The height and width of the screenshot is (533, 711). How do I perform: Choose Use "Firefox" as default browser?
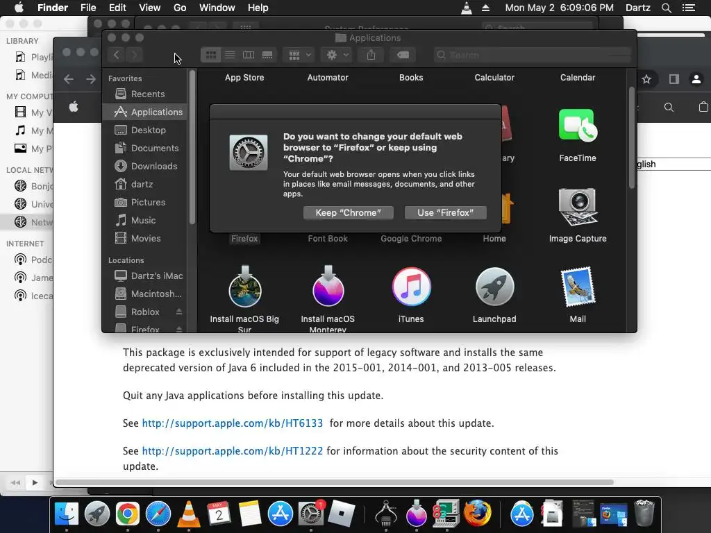[x=445, y=212]
